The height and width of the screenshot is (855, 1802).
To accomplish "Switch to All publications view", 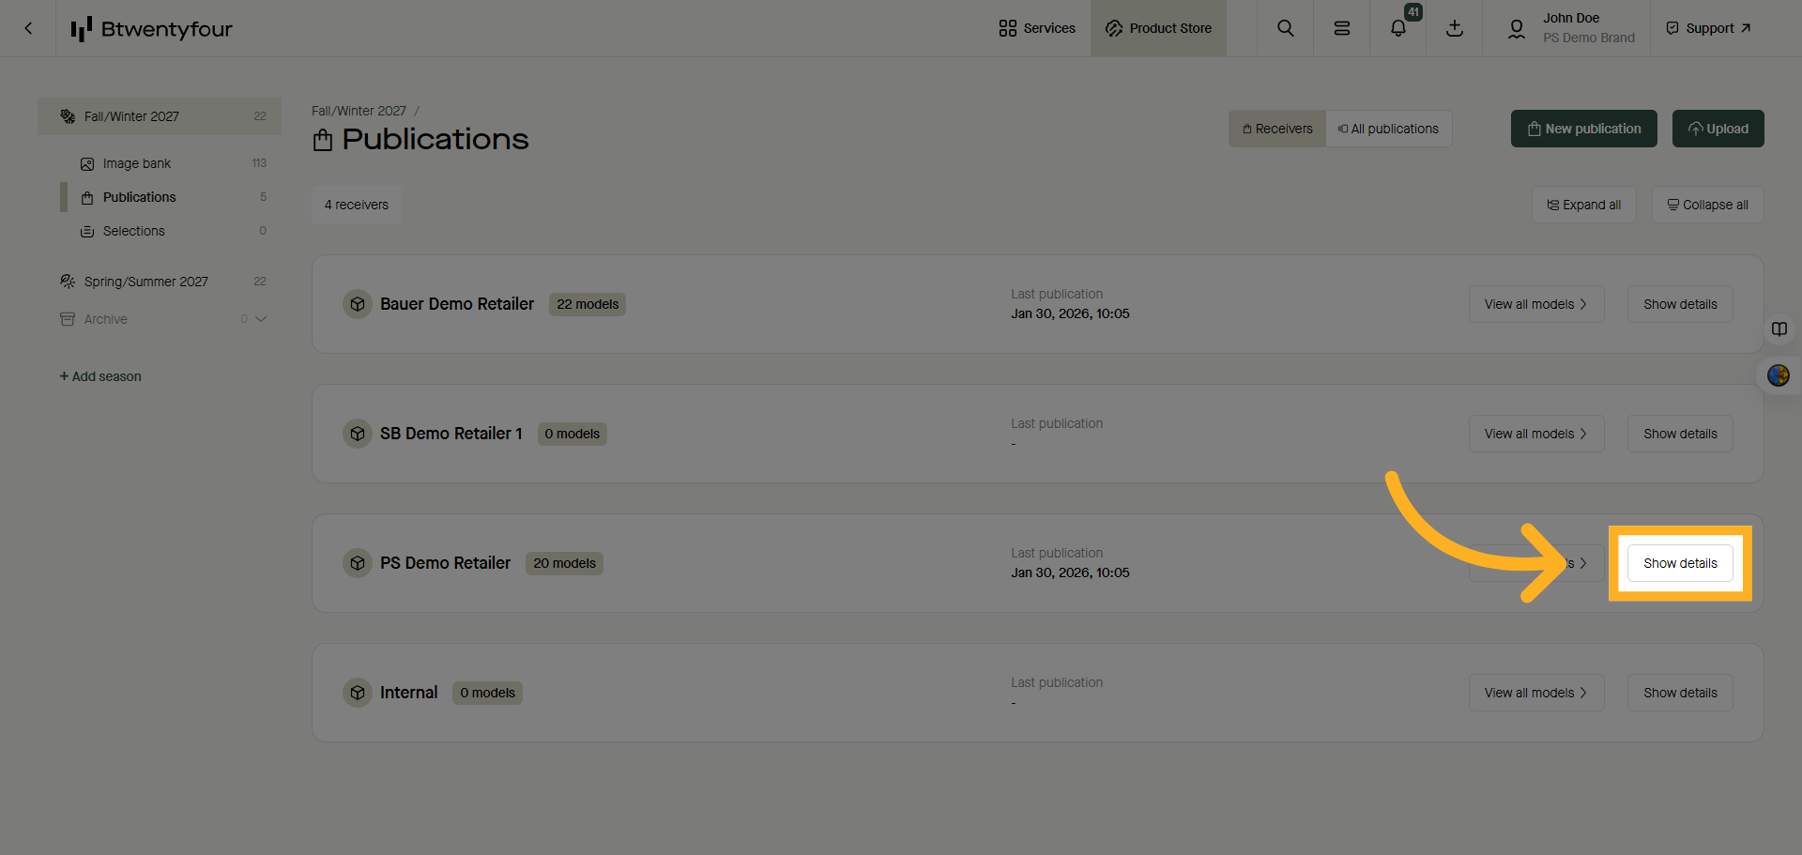I will 1388,129.
